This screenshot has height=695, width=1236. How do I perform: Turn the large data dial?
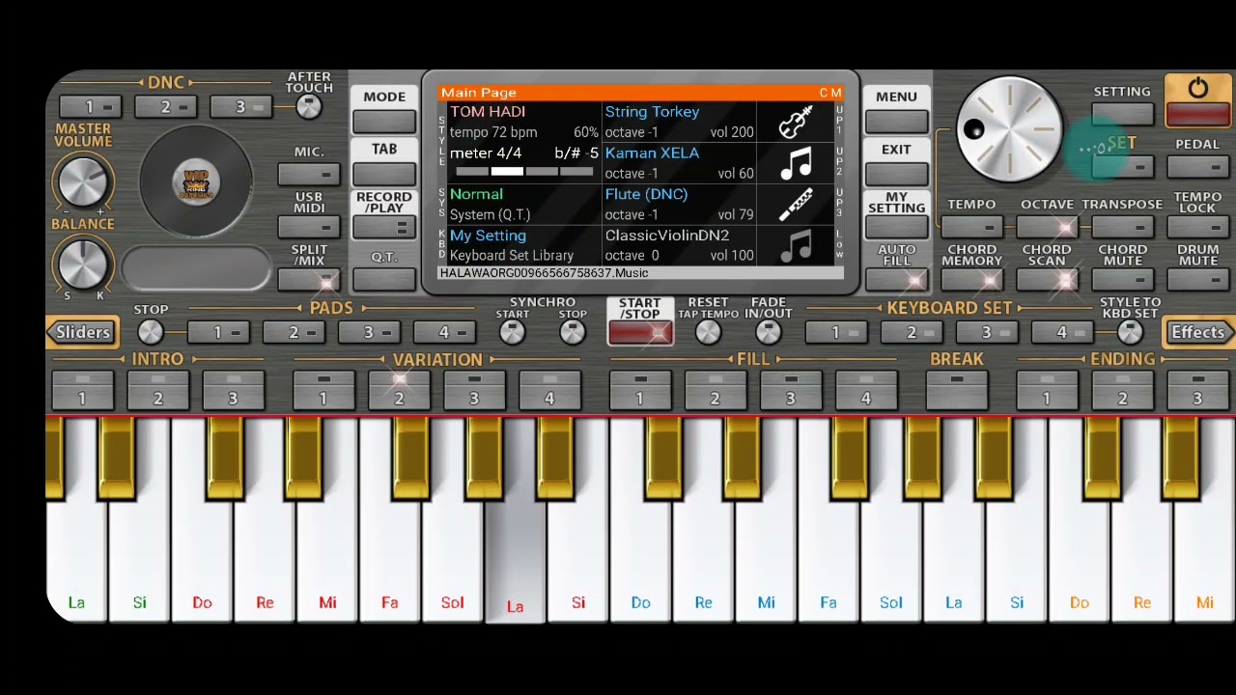click(1009, 129)
